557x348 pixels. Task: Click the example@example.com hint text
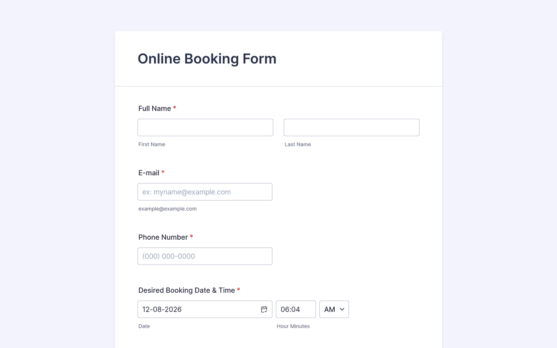click(168, 209)
